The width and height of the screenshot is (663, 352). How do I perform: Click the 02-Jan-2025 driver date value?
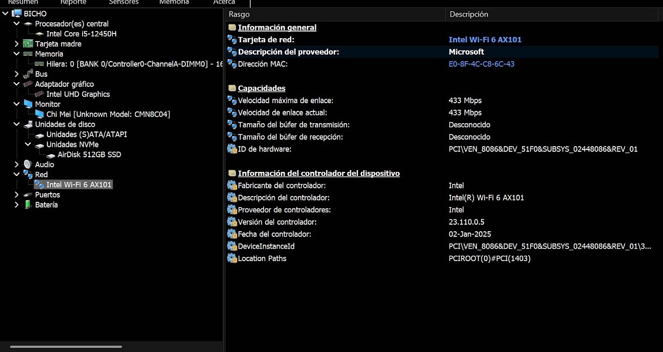pyautogui.click(x=470, y=234)
